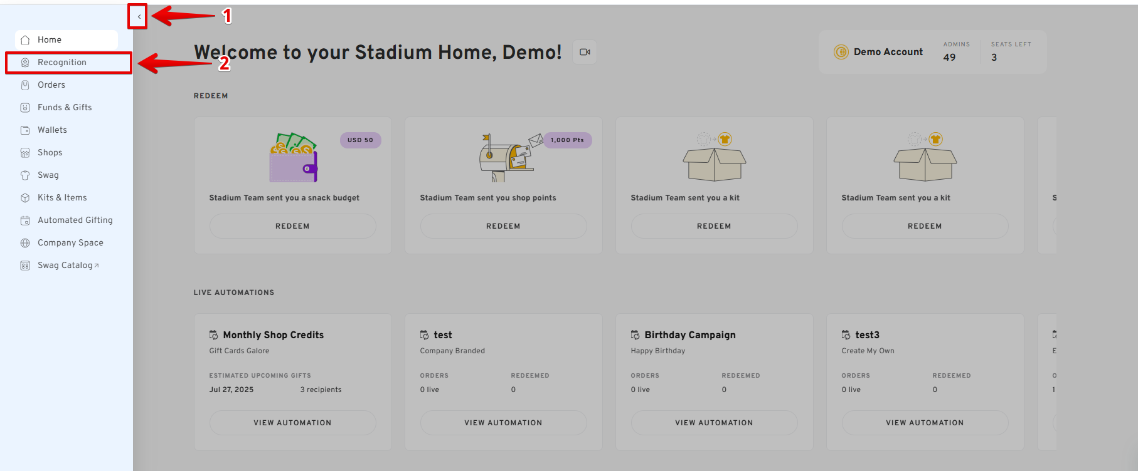Open the Demo Account panel
Screen dimensions: 1138x471
pos(888,52)
